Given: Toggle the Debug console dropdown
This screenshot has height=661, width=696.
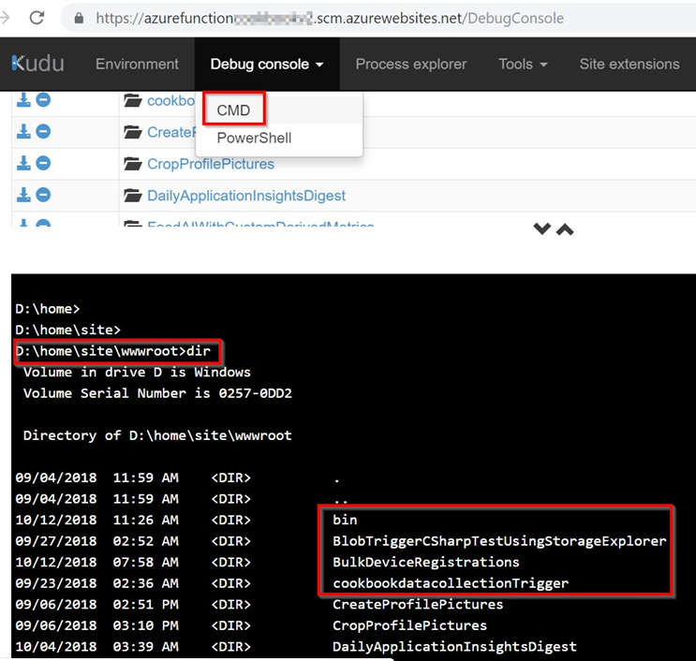Looking at the screenshot, I should pos(267,64).
